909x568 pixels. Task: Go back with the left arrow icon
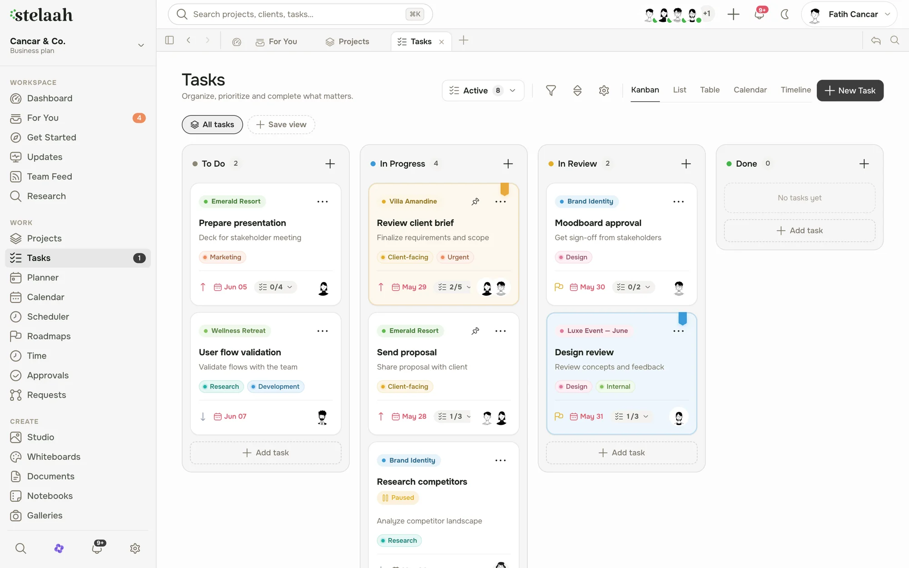pos(189,40)
